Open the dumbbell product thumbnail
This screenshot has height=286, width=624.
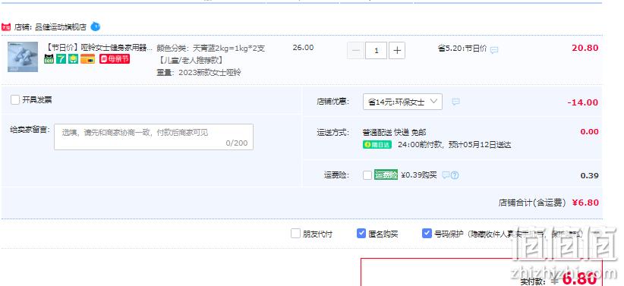pyautogui.click(x=23, y=57)
